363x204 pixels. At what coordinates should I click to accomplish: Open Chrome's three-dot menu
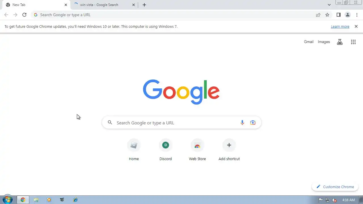tap(357, 15)
